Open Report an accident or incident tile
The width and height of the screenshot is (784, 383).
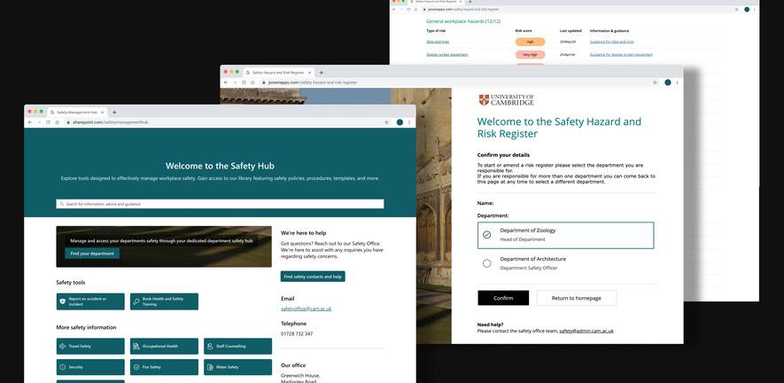(90, 301)
